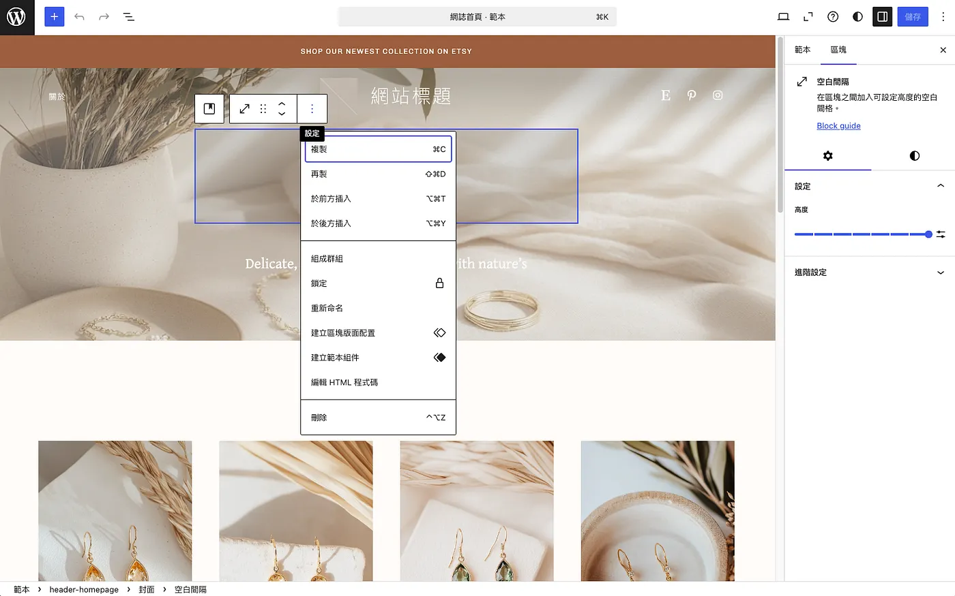The image size is (955, 596).
Task: Adjust the 高度 height slider
Action: 863,234
